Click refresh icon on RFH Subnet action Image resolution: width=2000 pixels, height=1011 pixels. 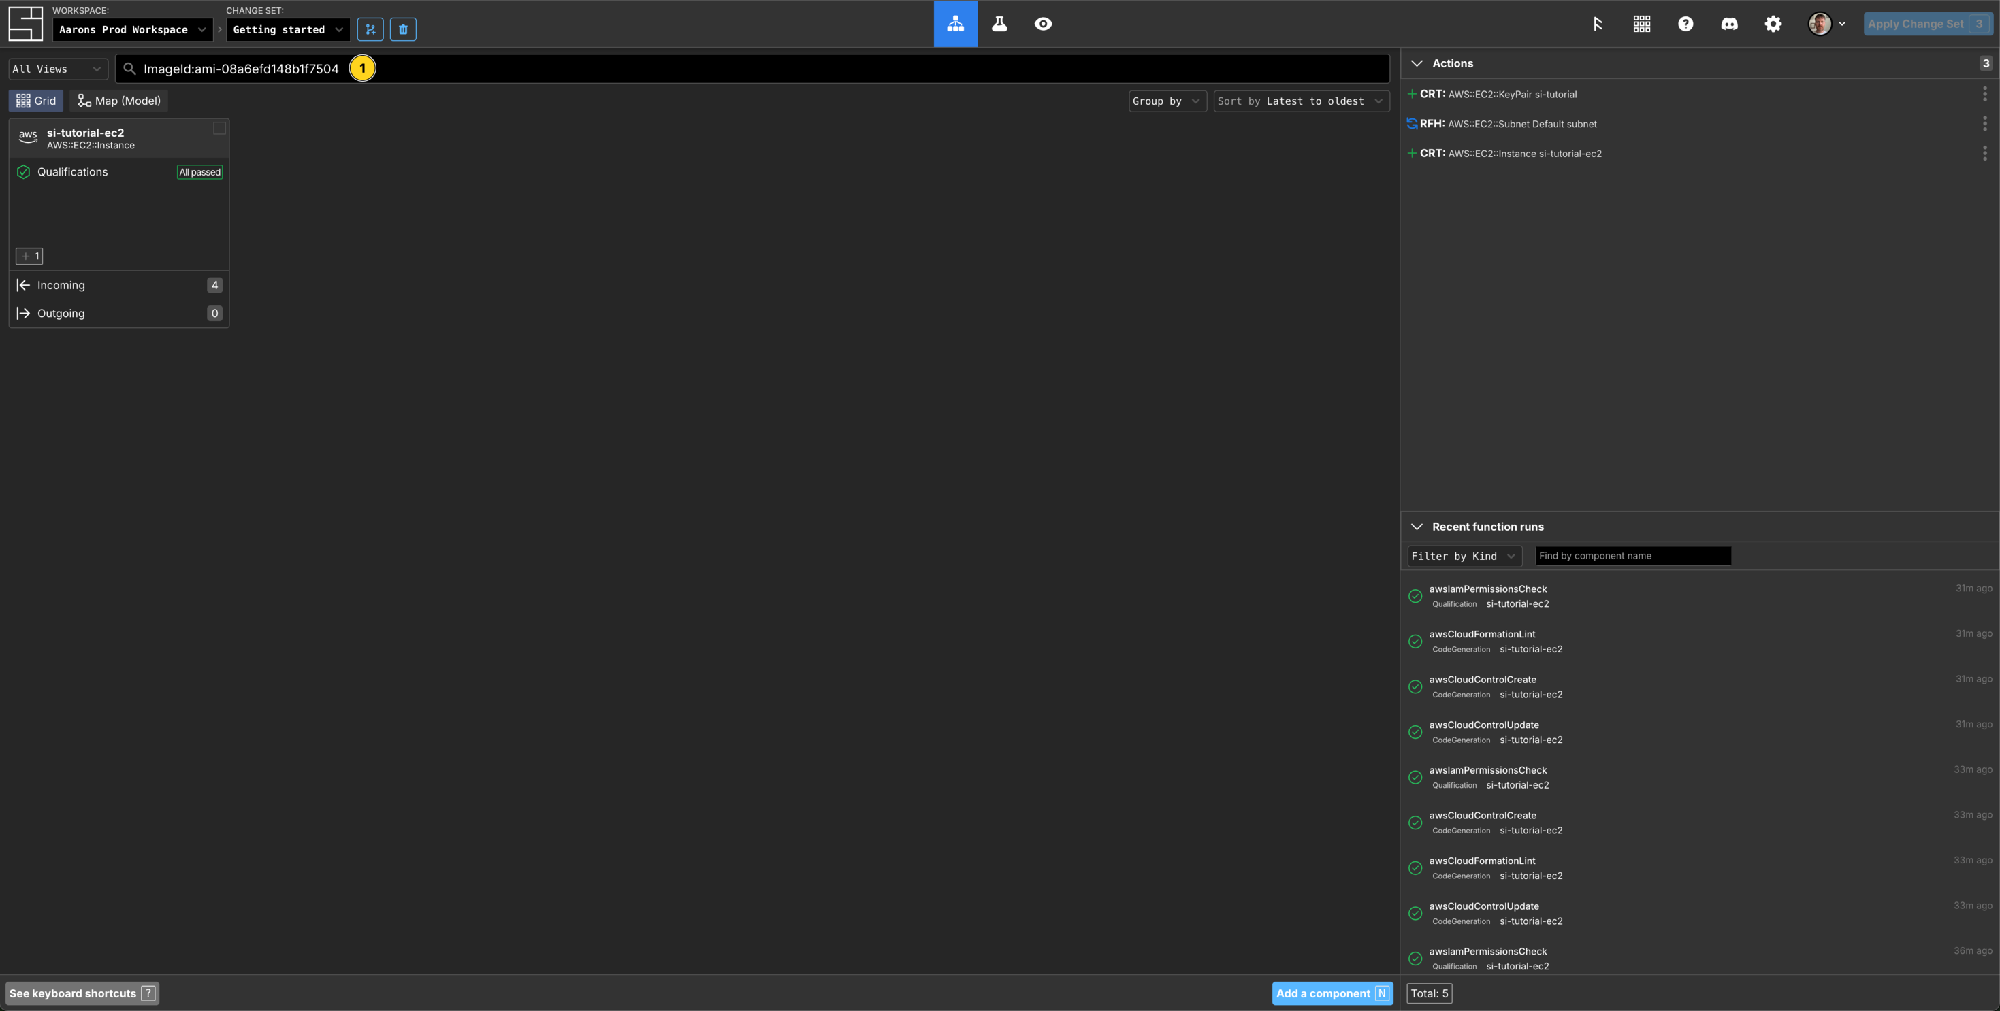[x=1413, y=123]
